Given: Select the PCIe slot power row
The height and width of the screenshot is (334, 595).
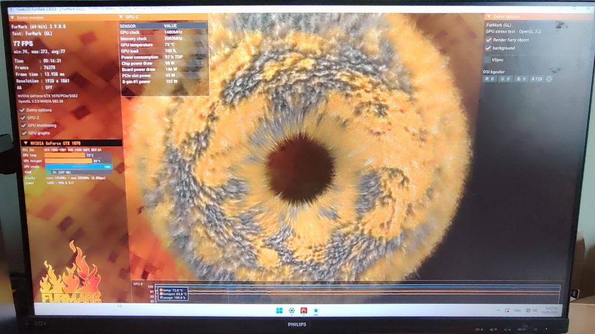Looking at the screenshot, I should coord(165,75).
